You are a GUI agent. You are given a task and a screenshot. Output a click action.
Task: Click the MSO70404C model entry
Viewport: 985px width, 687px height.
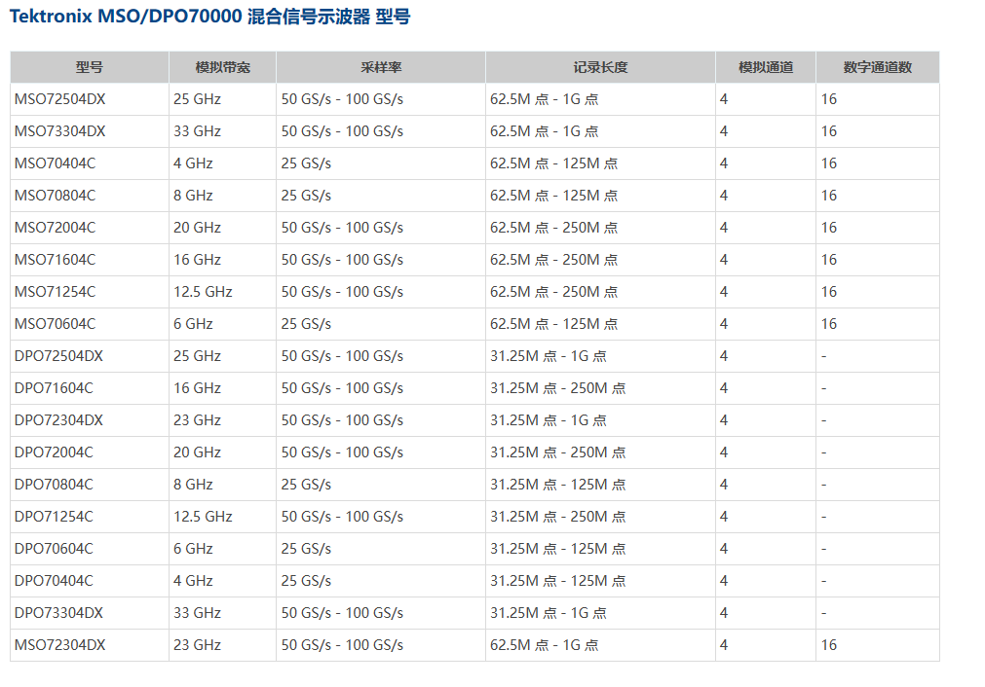tap(55, 163)
